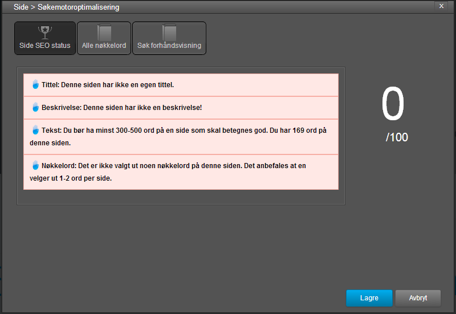Open the Alle nøkkelord tab

coord(104,45)
